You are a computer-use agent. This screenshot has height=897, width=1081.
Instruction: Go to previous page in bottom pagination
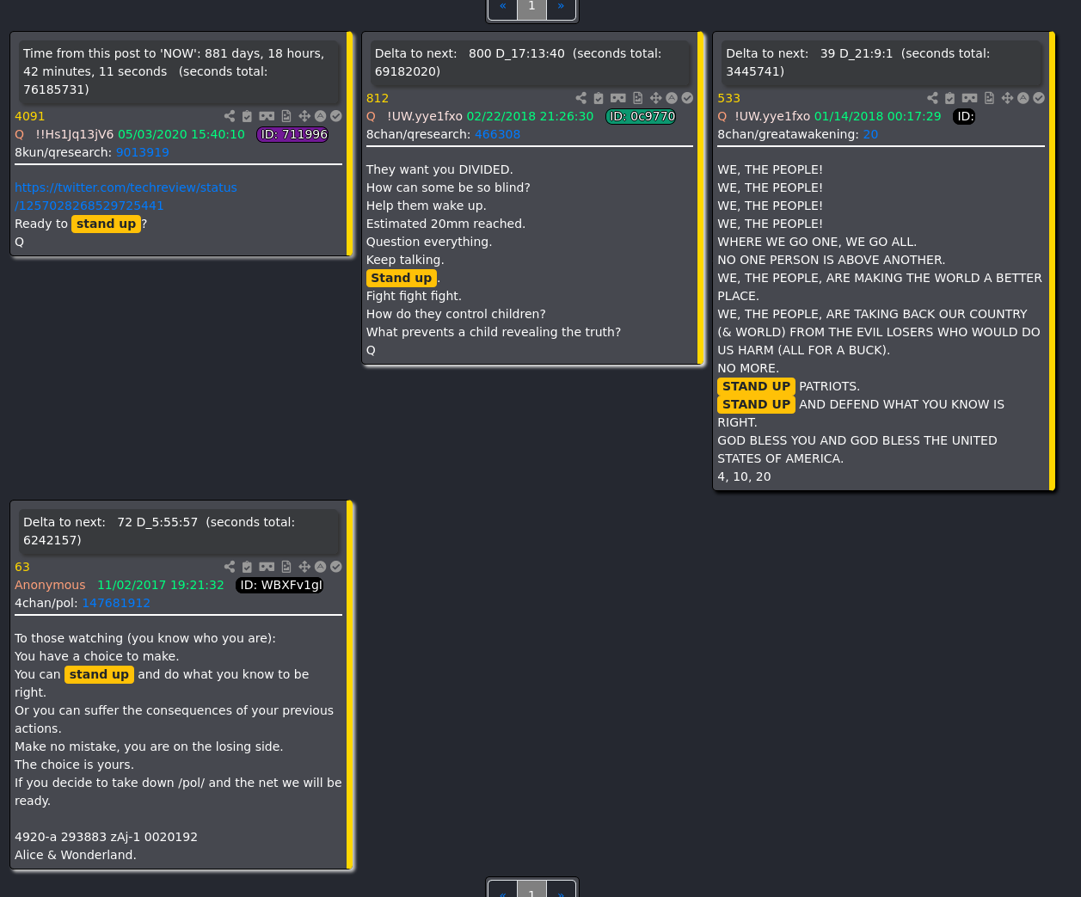click(x=502, y=891)
